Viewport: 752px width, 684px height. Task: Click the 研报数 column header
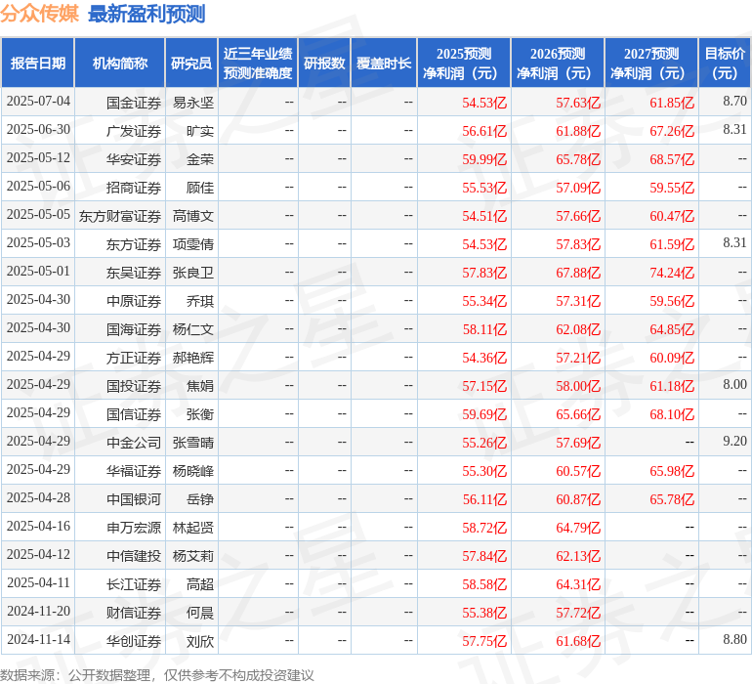click(x=324, y=63)
